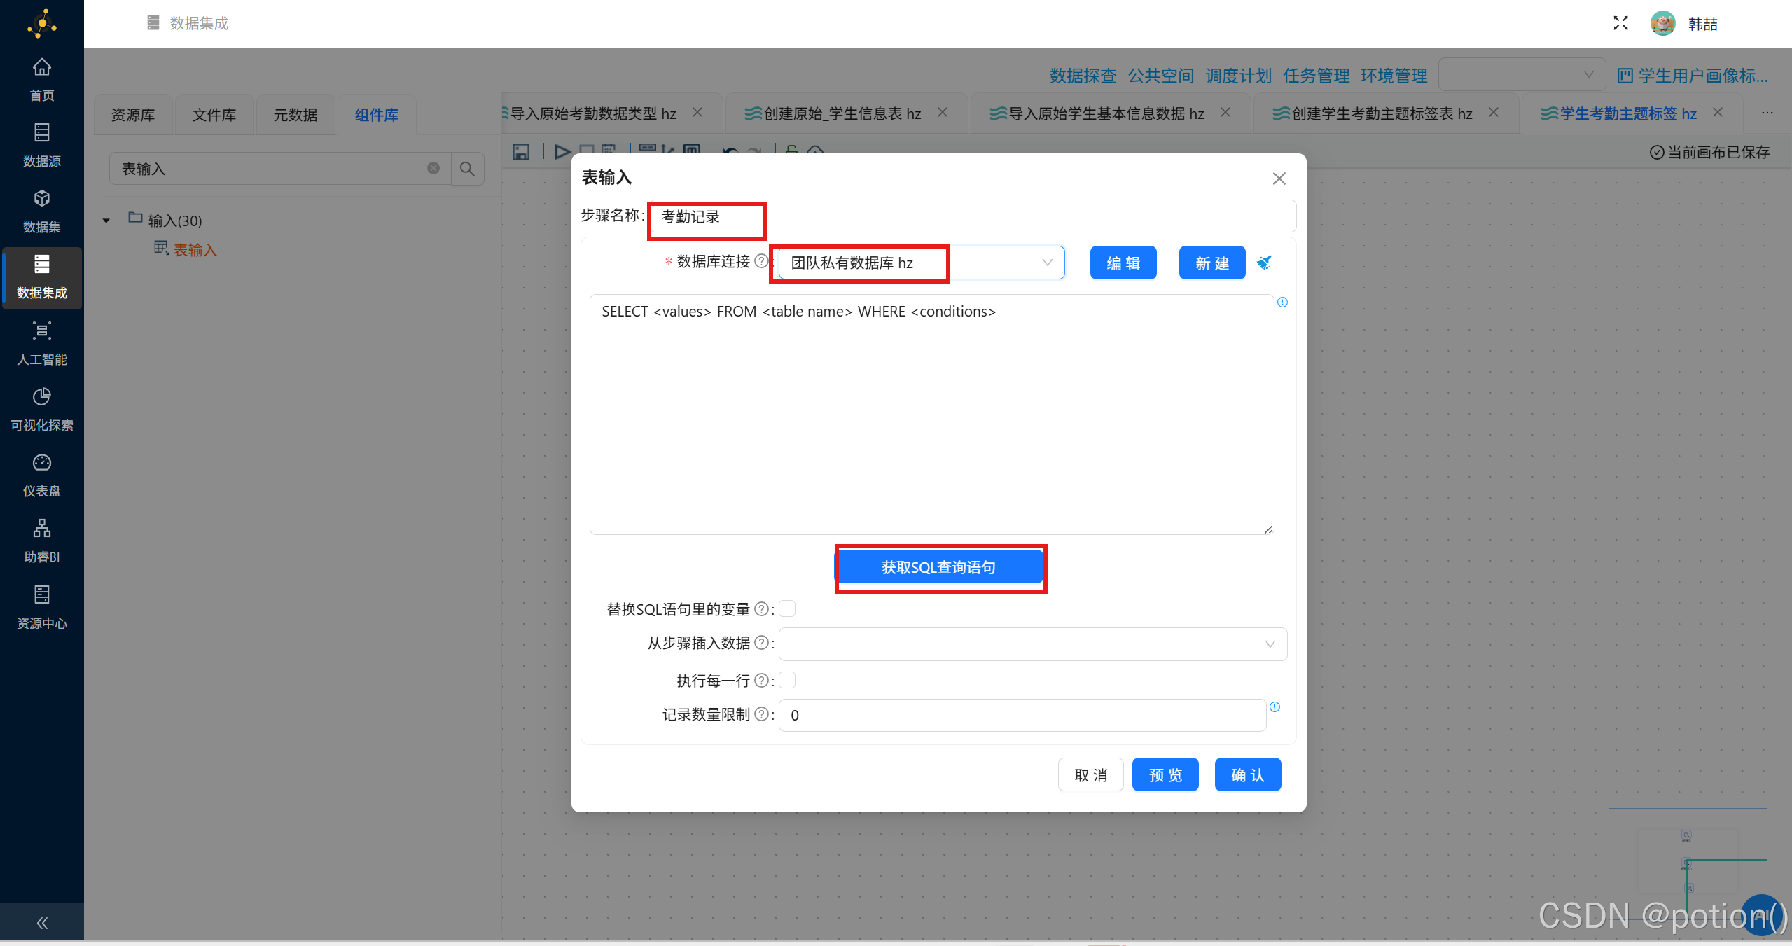This screenshot has height=946, width=1792.
Task: Open the 从步骤插入数据 dropdown
Action: coord(1033,644)
